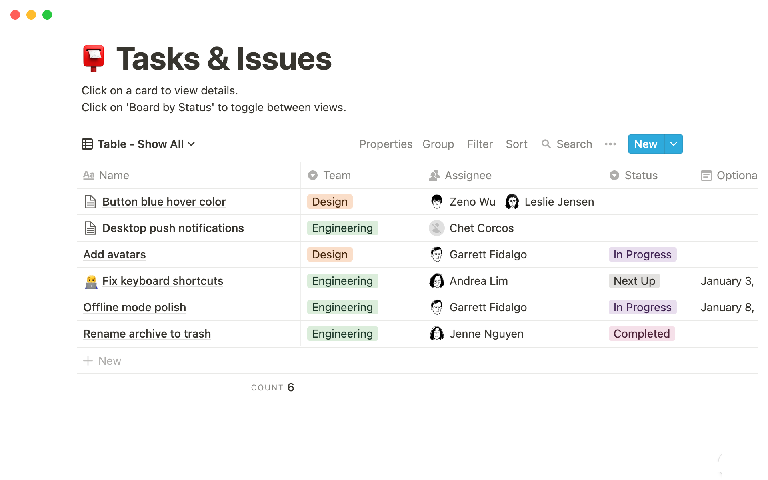The height and width of the screenshot is (480, 768).
Task: Click Leslie Jensen's avatar
Action: [x=512, y=202]
